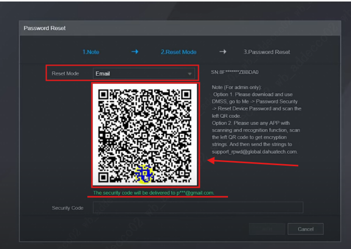
Task: Click the Reset Mode field label
Action: coord(65,74)
